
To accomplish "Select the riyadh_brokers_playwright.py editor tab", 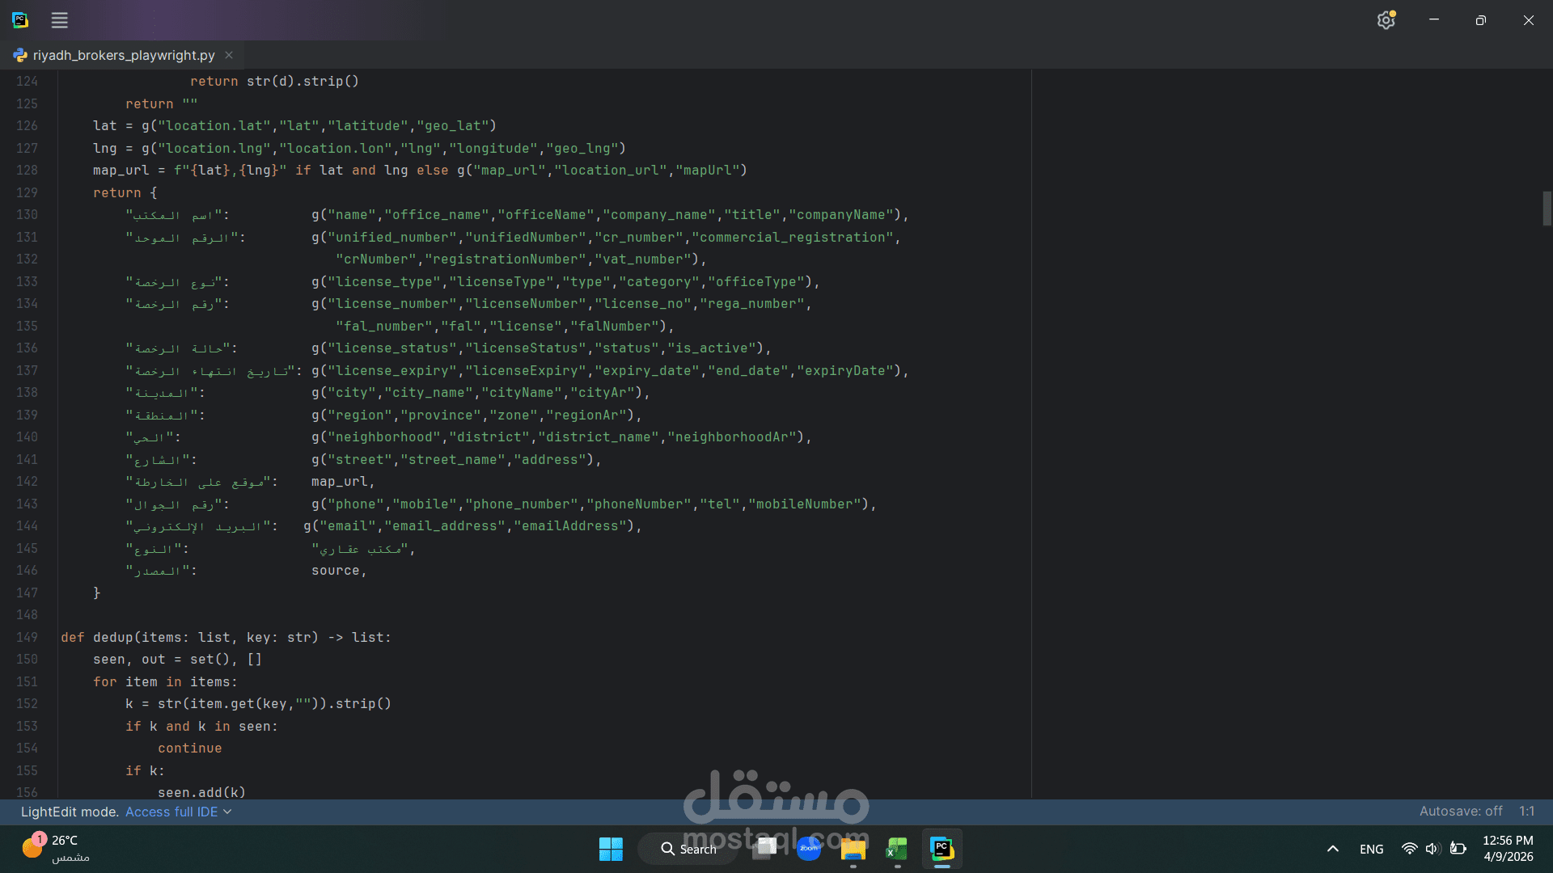I will 123,55.
